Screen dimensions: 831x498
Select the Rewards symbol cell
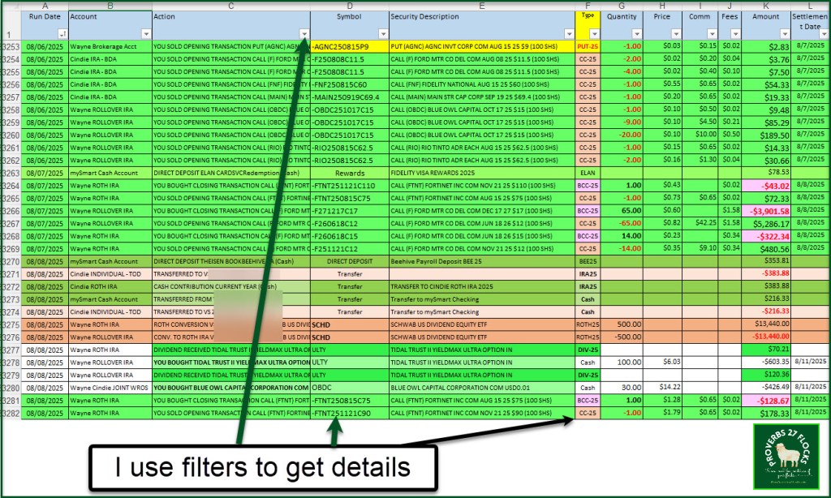coord(349,173)
